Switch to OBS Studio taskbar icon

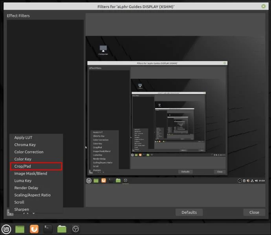pyautogui.click(x=75, y=229)
